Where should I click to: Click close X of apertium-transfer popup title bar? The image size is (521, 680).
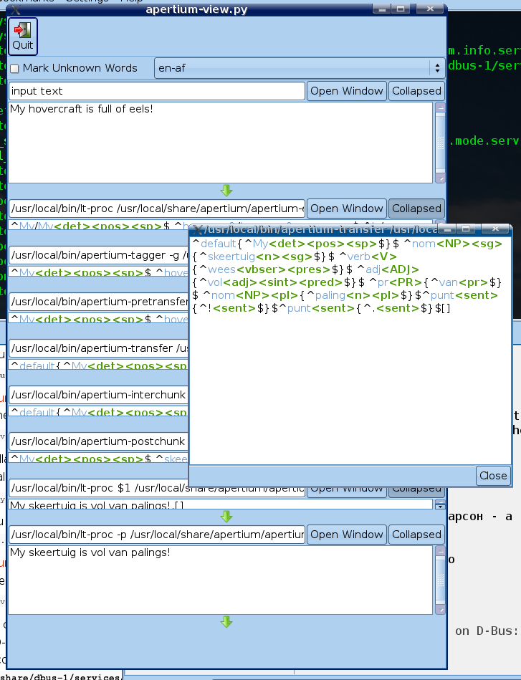click(x=496, y=228)
